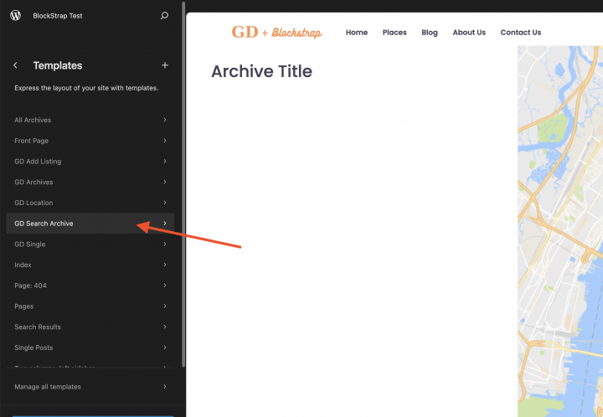Viewport: 603px width, 417px height.
Task: Open the Index template
Action: [x=23, y=265]
